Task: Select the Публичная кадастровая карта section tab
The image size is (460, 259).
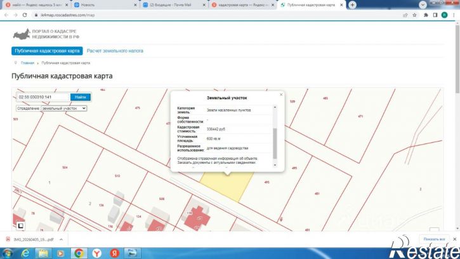Action: 47,51
